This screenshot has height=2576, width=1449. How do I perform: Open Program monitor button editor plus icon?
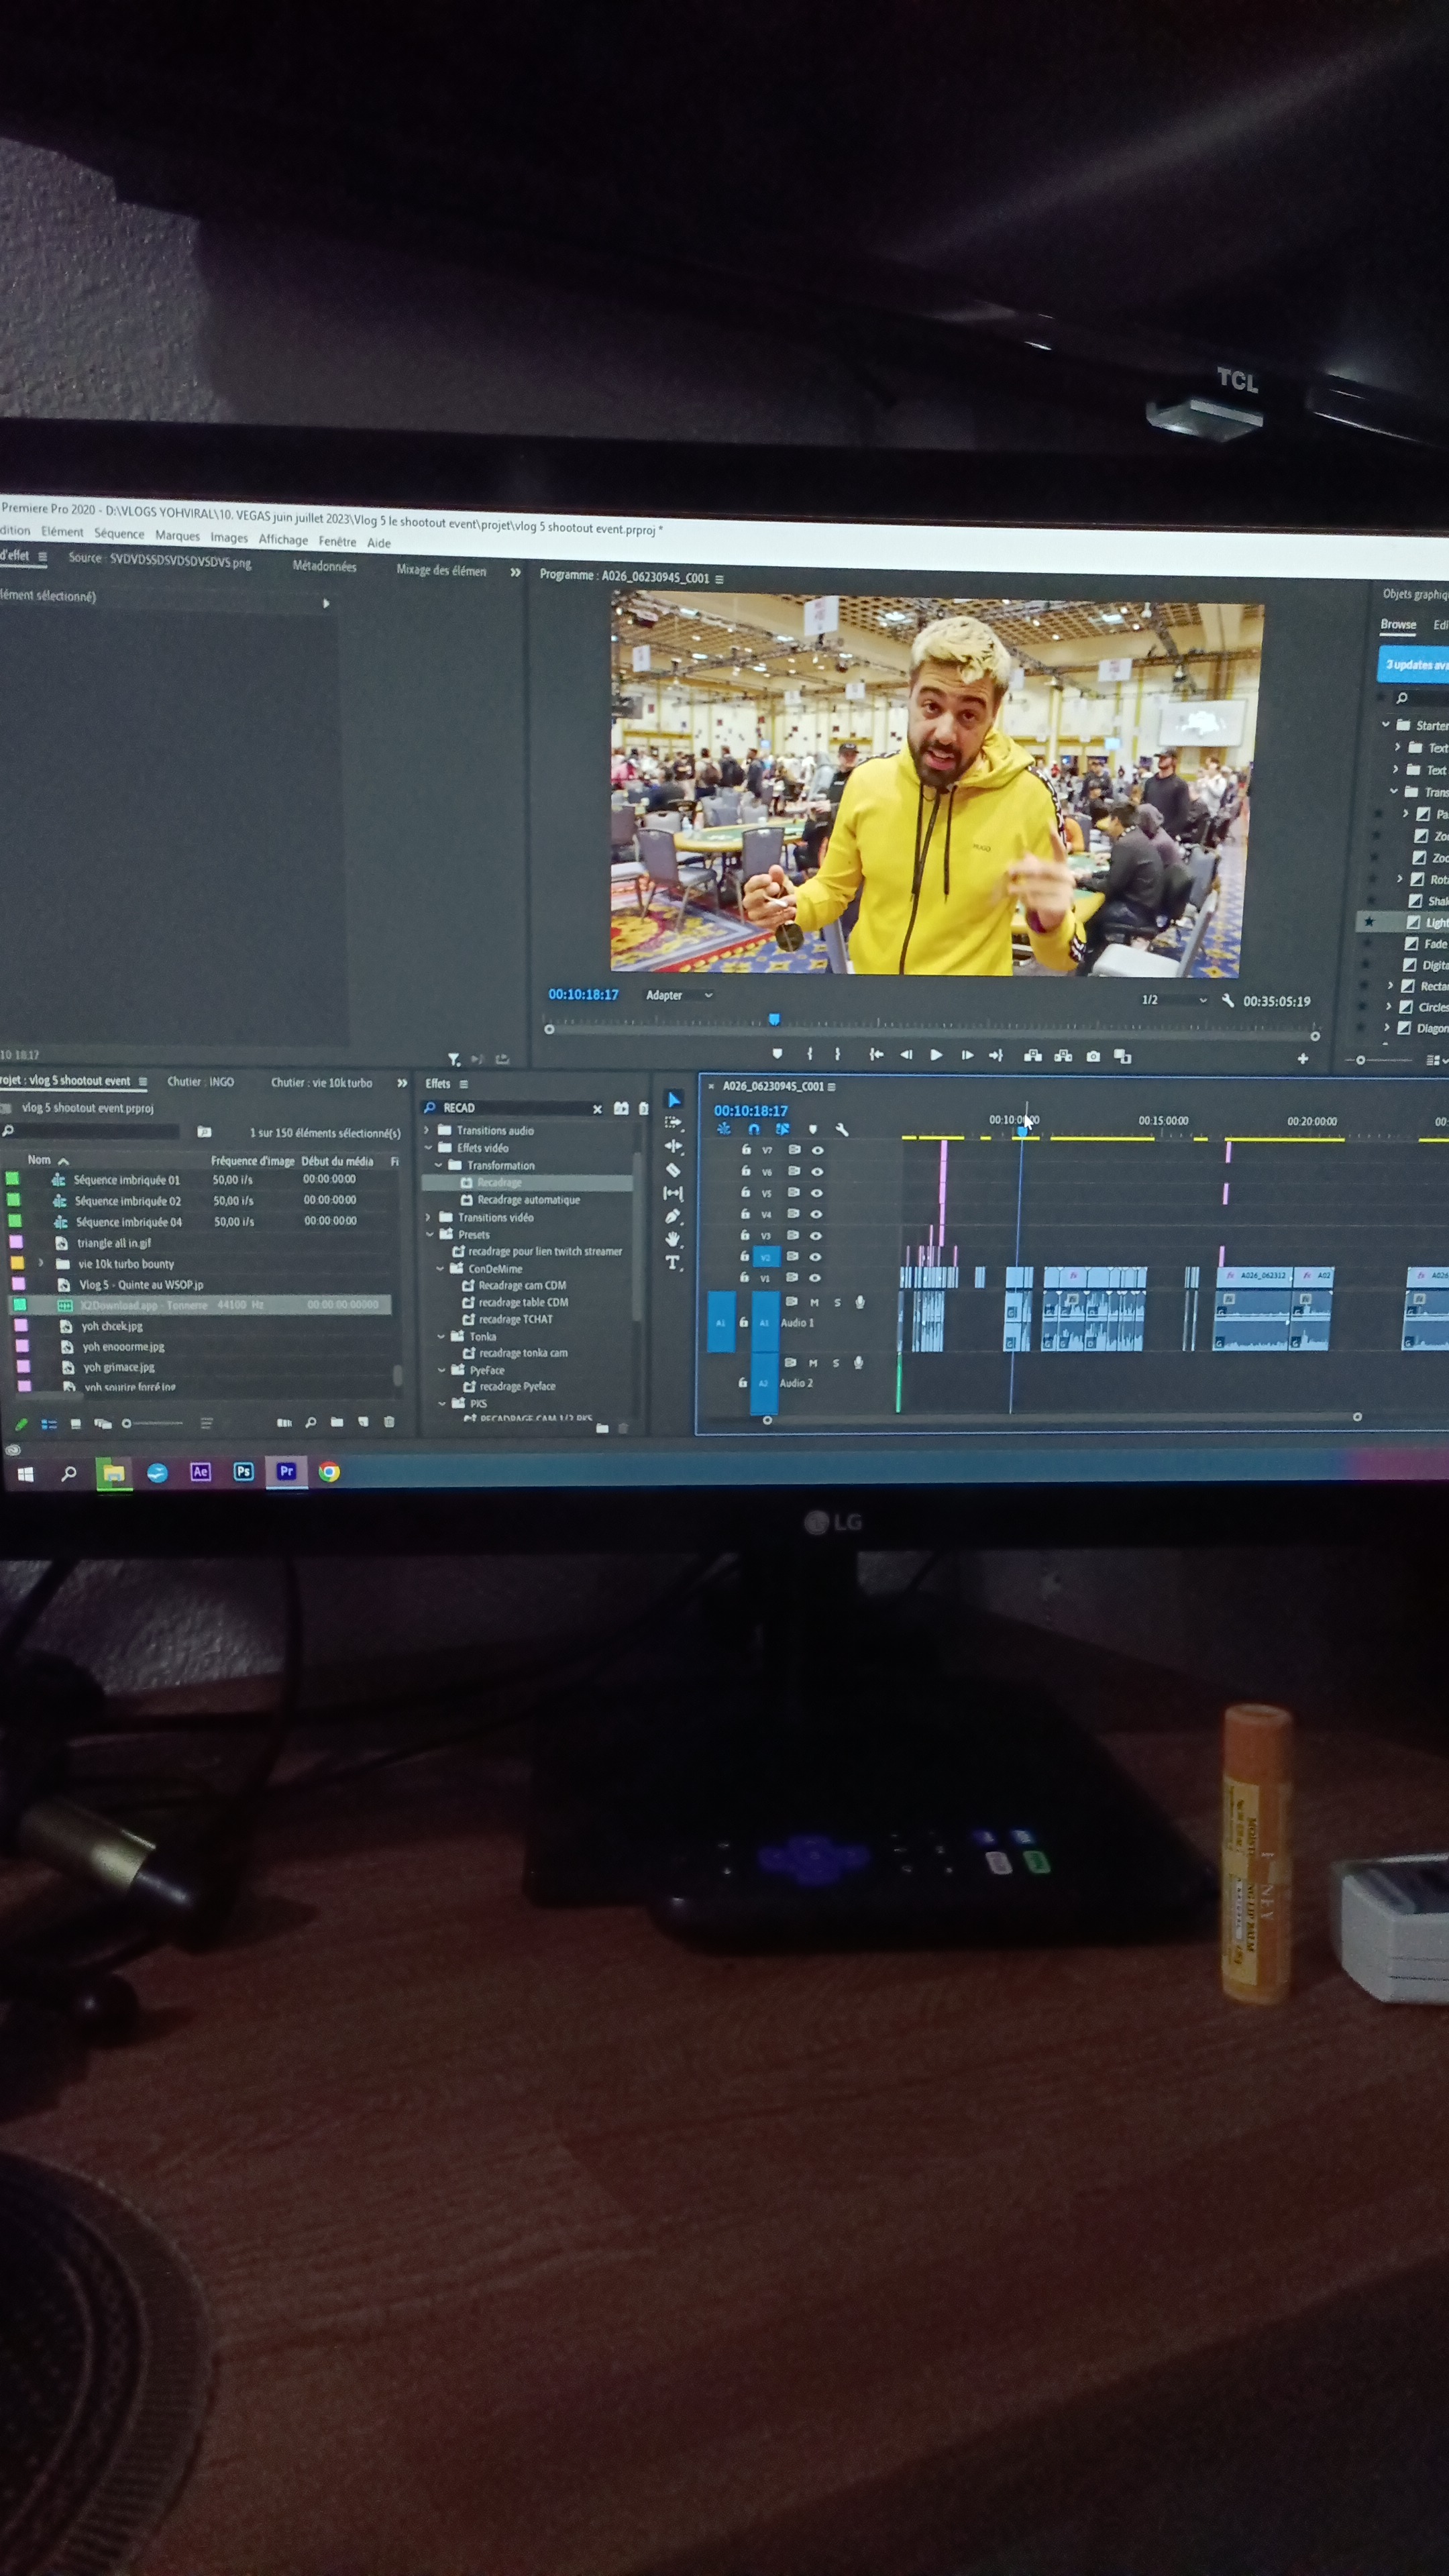coord(1303,1058)
